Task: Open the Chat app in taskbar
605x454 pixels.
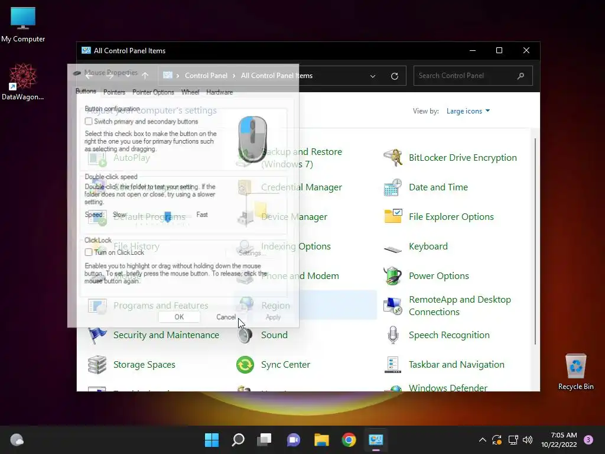Action: pyautogui.click(x=293, y=440)
